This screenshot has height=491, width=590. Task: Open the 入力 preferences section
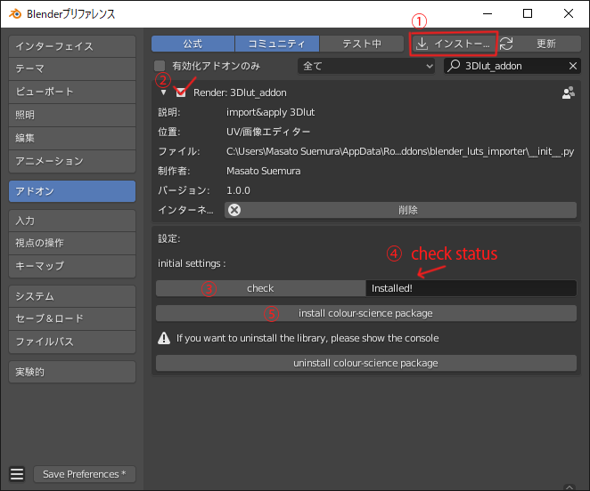[72, 221]
